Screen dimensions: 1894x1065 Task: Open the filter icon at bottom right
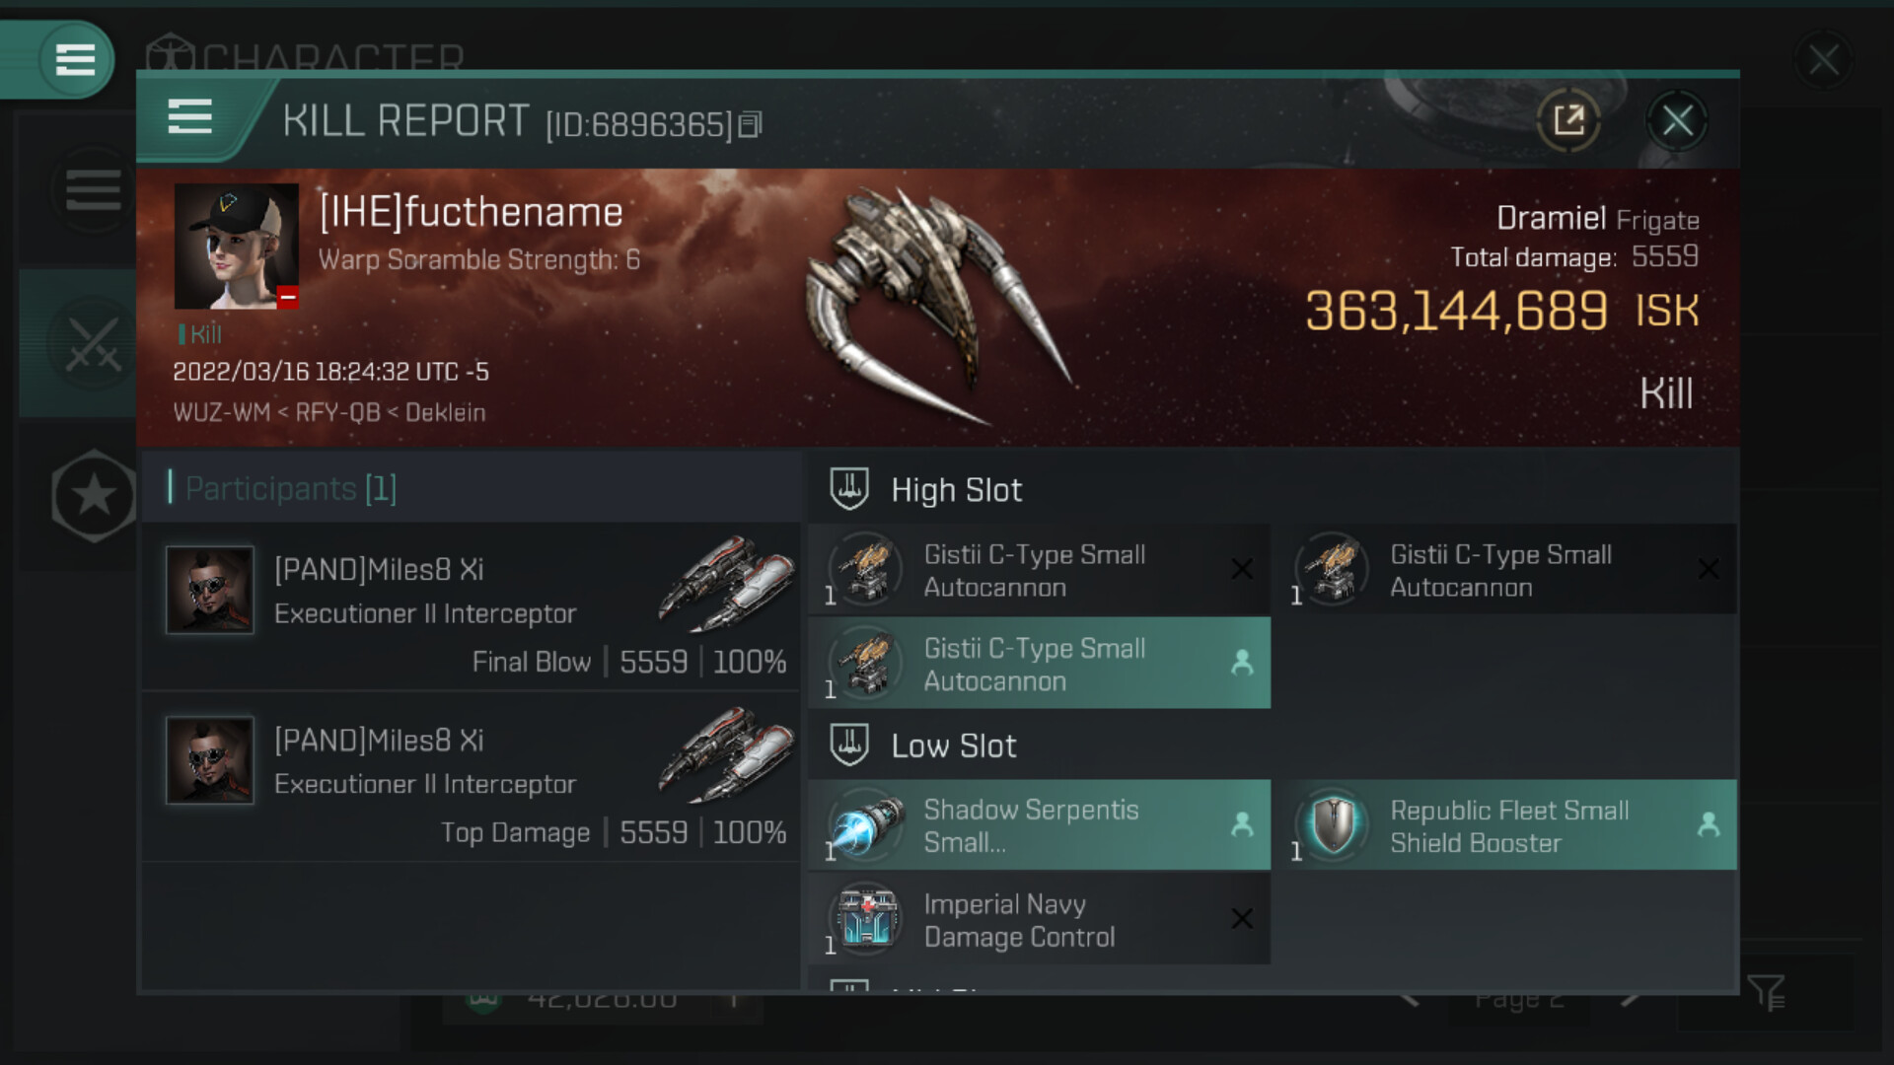[1766, 993]
